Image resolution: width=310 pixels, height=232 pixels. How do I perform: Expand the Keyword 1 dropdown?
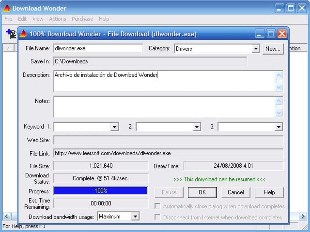(114, 127)
